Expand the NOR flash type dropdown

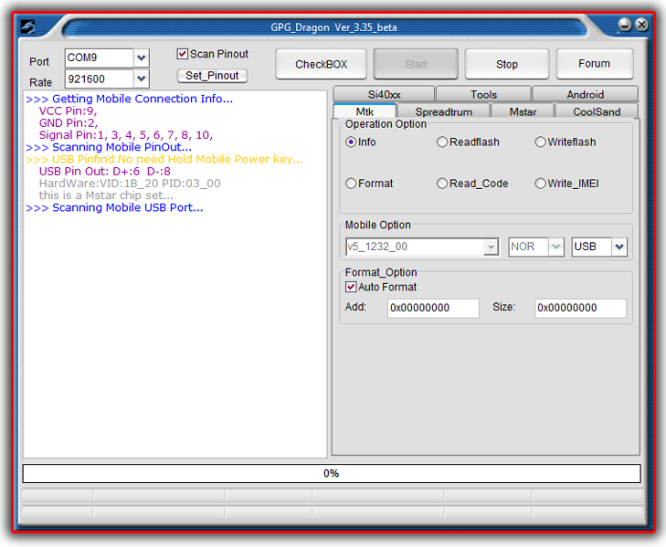coord(555,247)
